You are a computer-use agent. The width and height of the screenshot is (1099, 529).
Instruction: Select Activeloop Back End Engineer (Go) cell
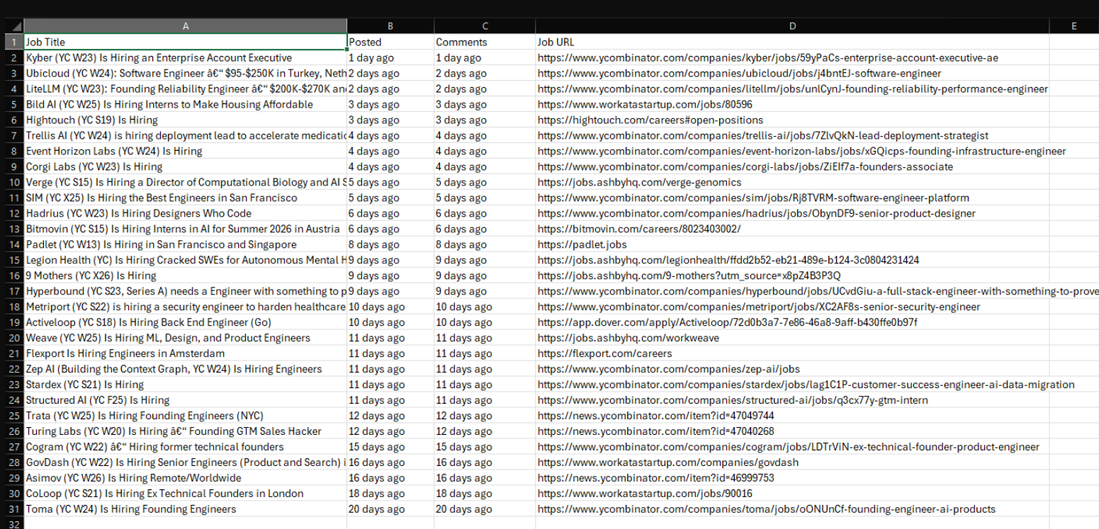(186, 322)
